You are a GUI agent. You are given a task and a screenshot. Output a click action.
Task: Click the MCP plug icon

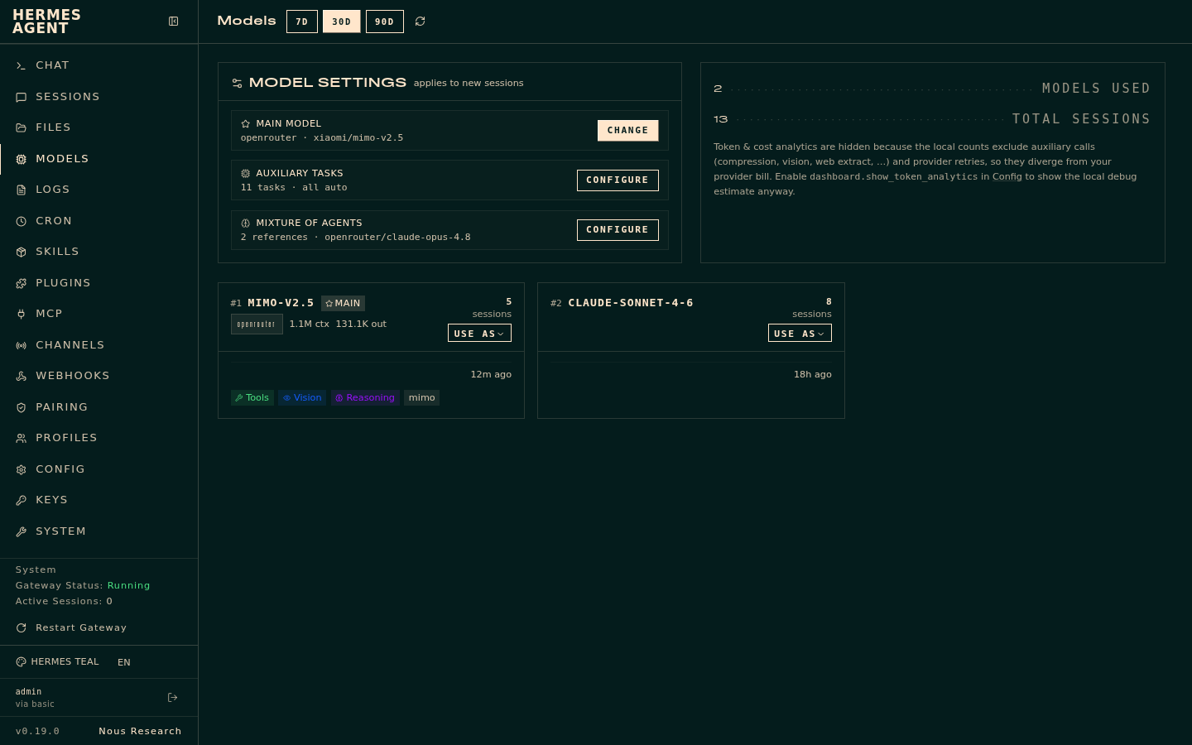coord(22,314)
